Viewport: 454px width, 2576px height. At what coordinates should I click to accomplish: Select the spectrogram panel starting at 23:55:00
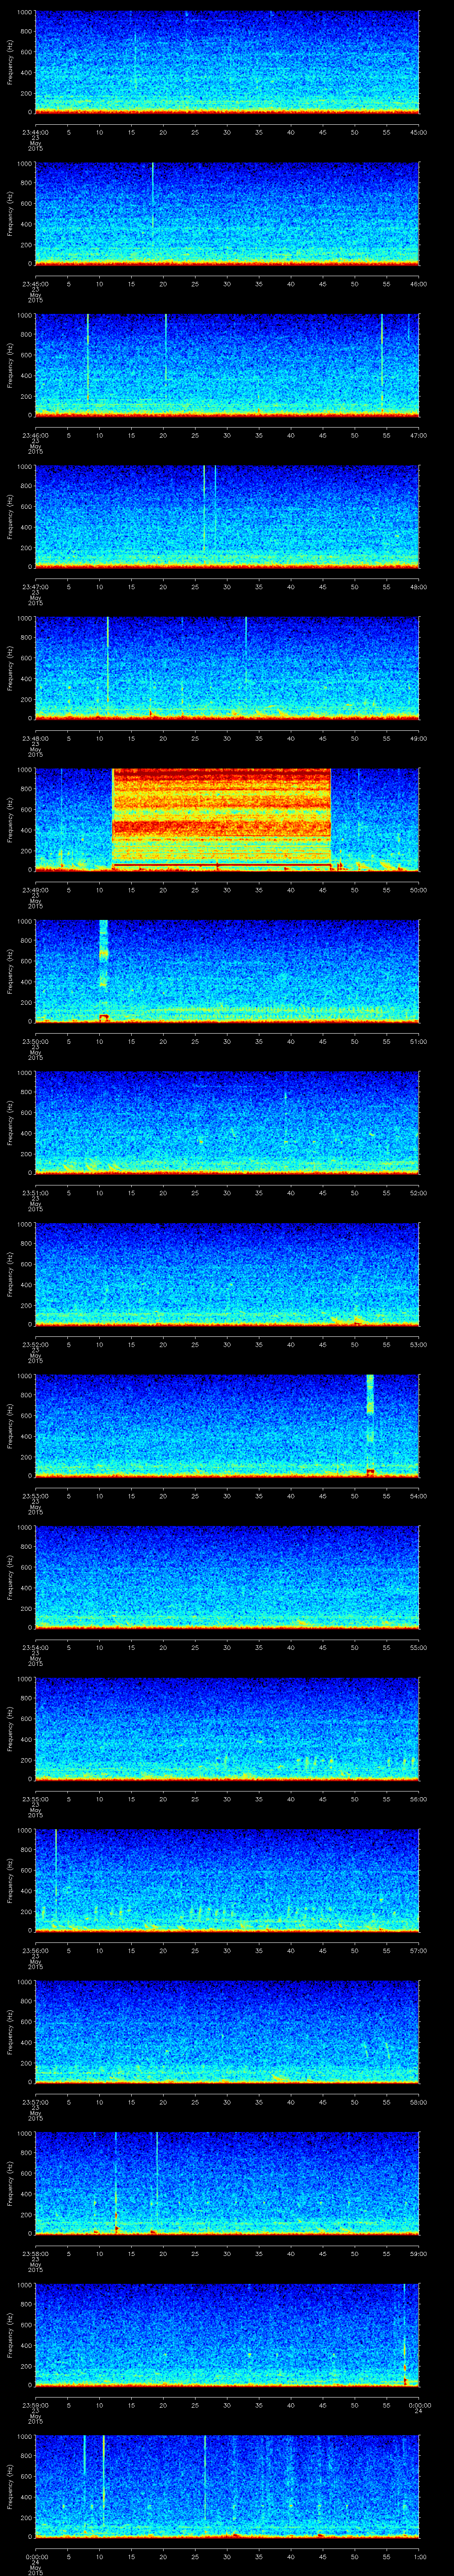click(227, 1729)
